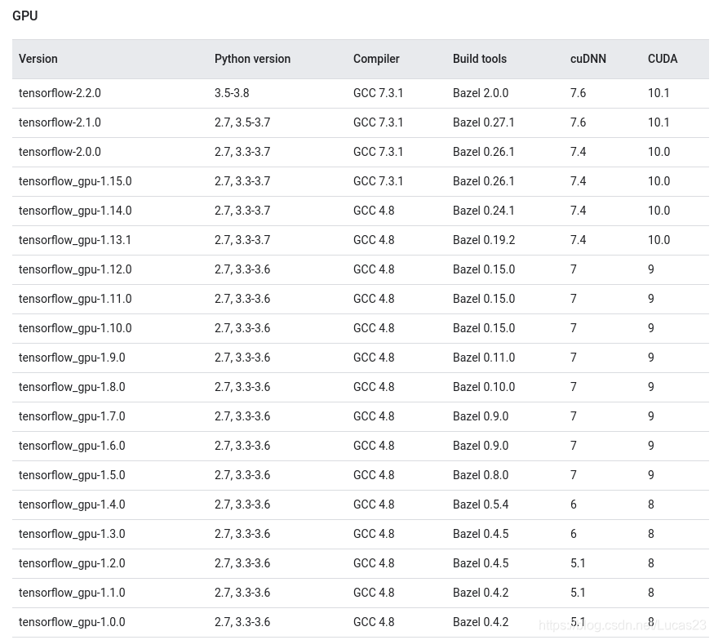Click GCC 7.3.1 in tensorflow-2.2.0 row
This screenshot has width=714, height=640.
pos(378,93)
